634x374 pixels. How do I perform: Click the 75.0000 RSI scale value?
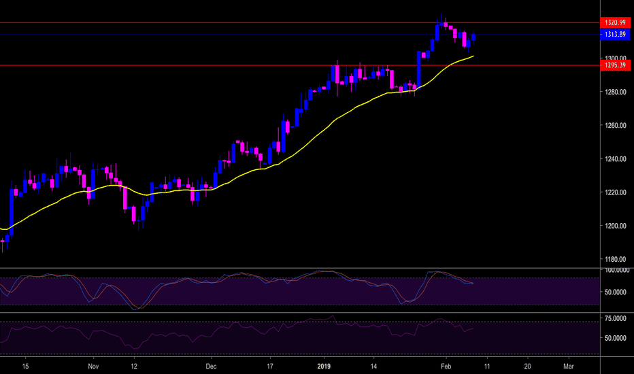point(616,319)
